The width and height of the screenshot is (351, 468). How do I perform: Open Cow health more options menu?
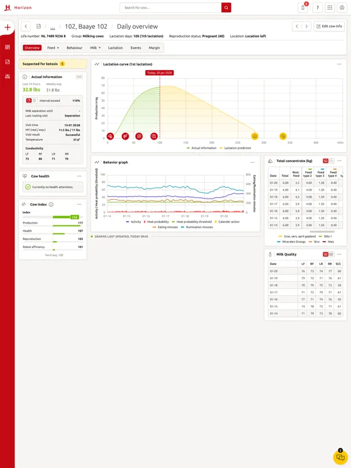click(x=79, y=176)
